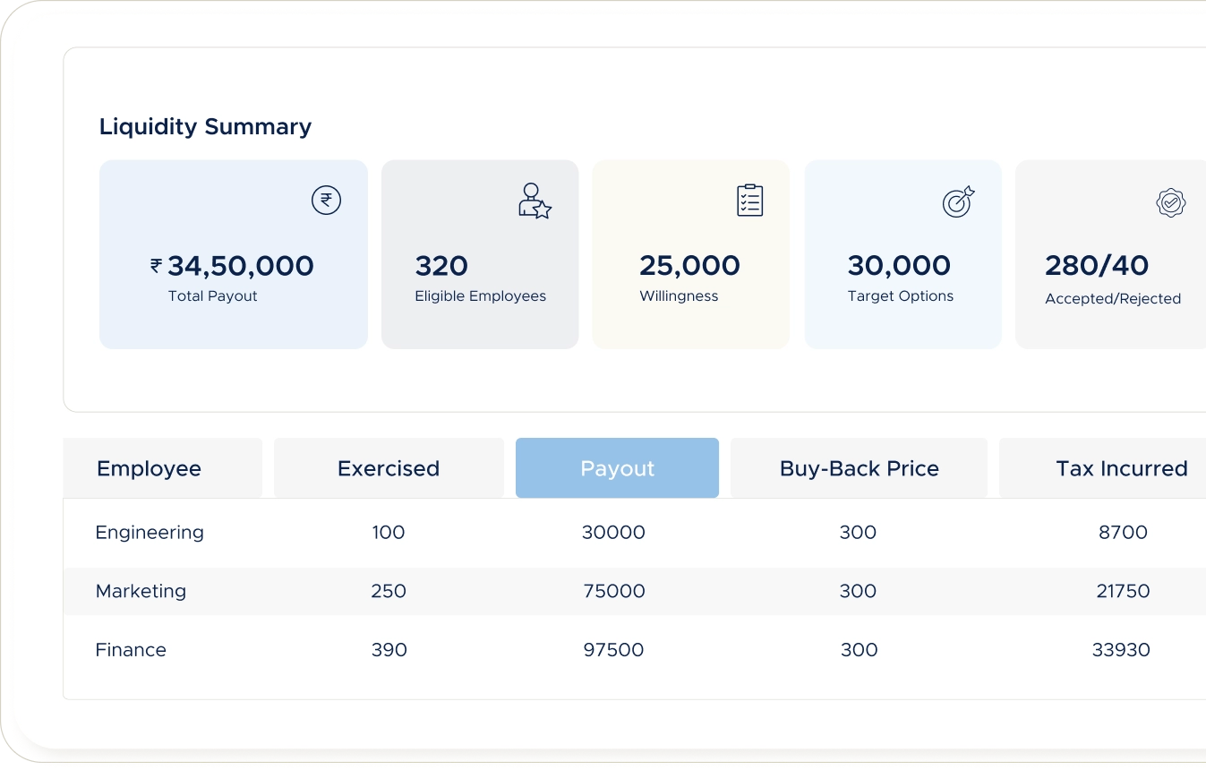Click Marketing payout value 75000
Viewport: 1206px width, 770px height.
point(614,591)
